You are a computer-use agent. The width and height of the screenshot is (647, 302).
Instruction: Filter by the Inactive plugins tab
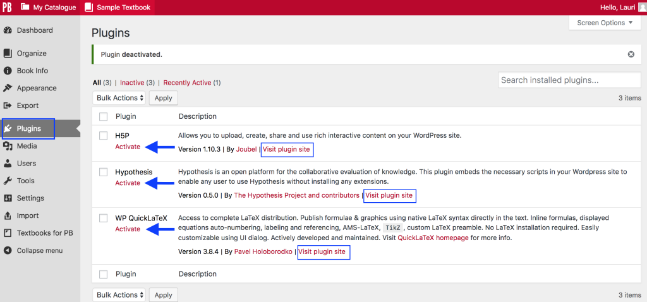pyautogui.click(x=132, y=83)
